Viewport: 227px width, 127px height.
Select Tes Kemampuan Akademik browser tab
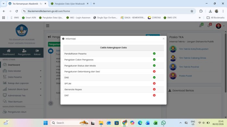pos(27,4)
